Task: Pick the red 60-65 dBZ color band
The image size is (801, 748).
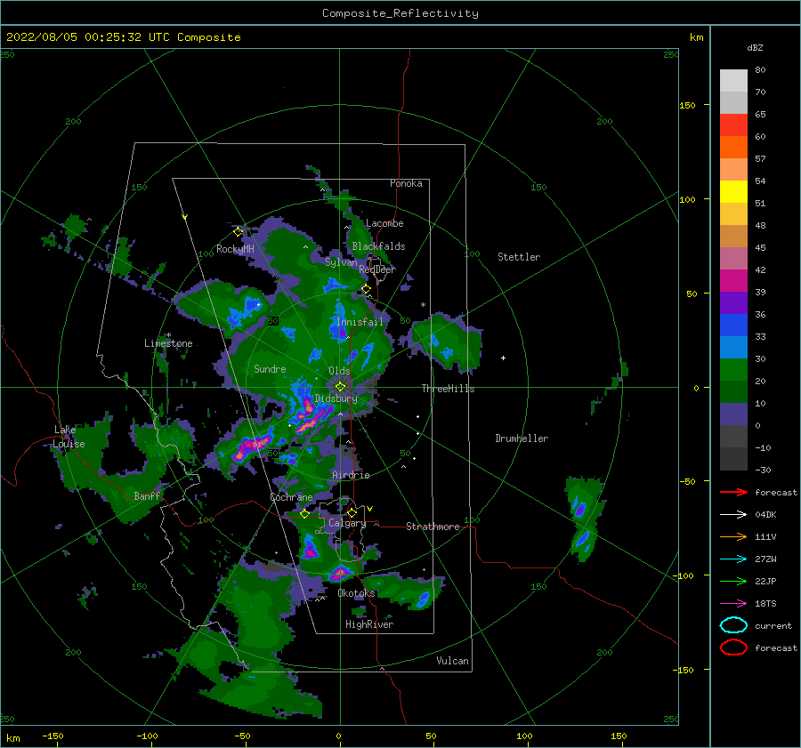Action: (733, 125)
